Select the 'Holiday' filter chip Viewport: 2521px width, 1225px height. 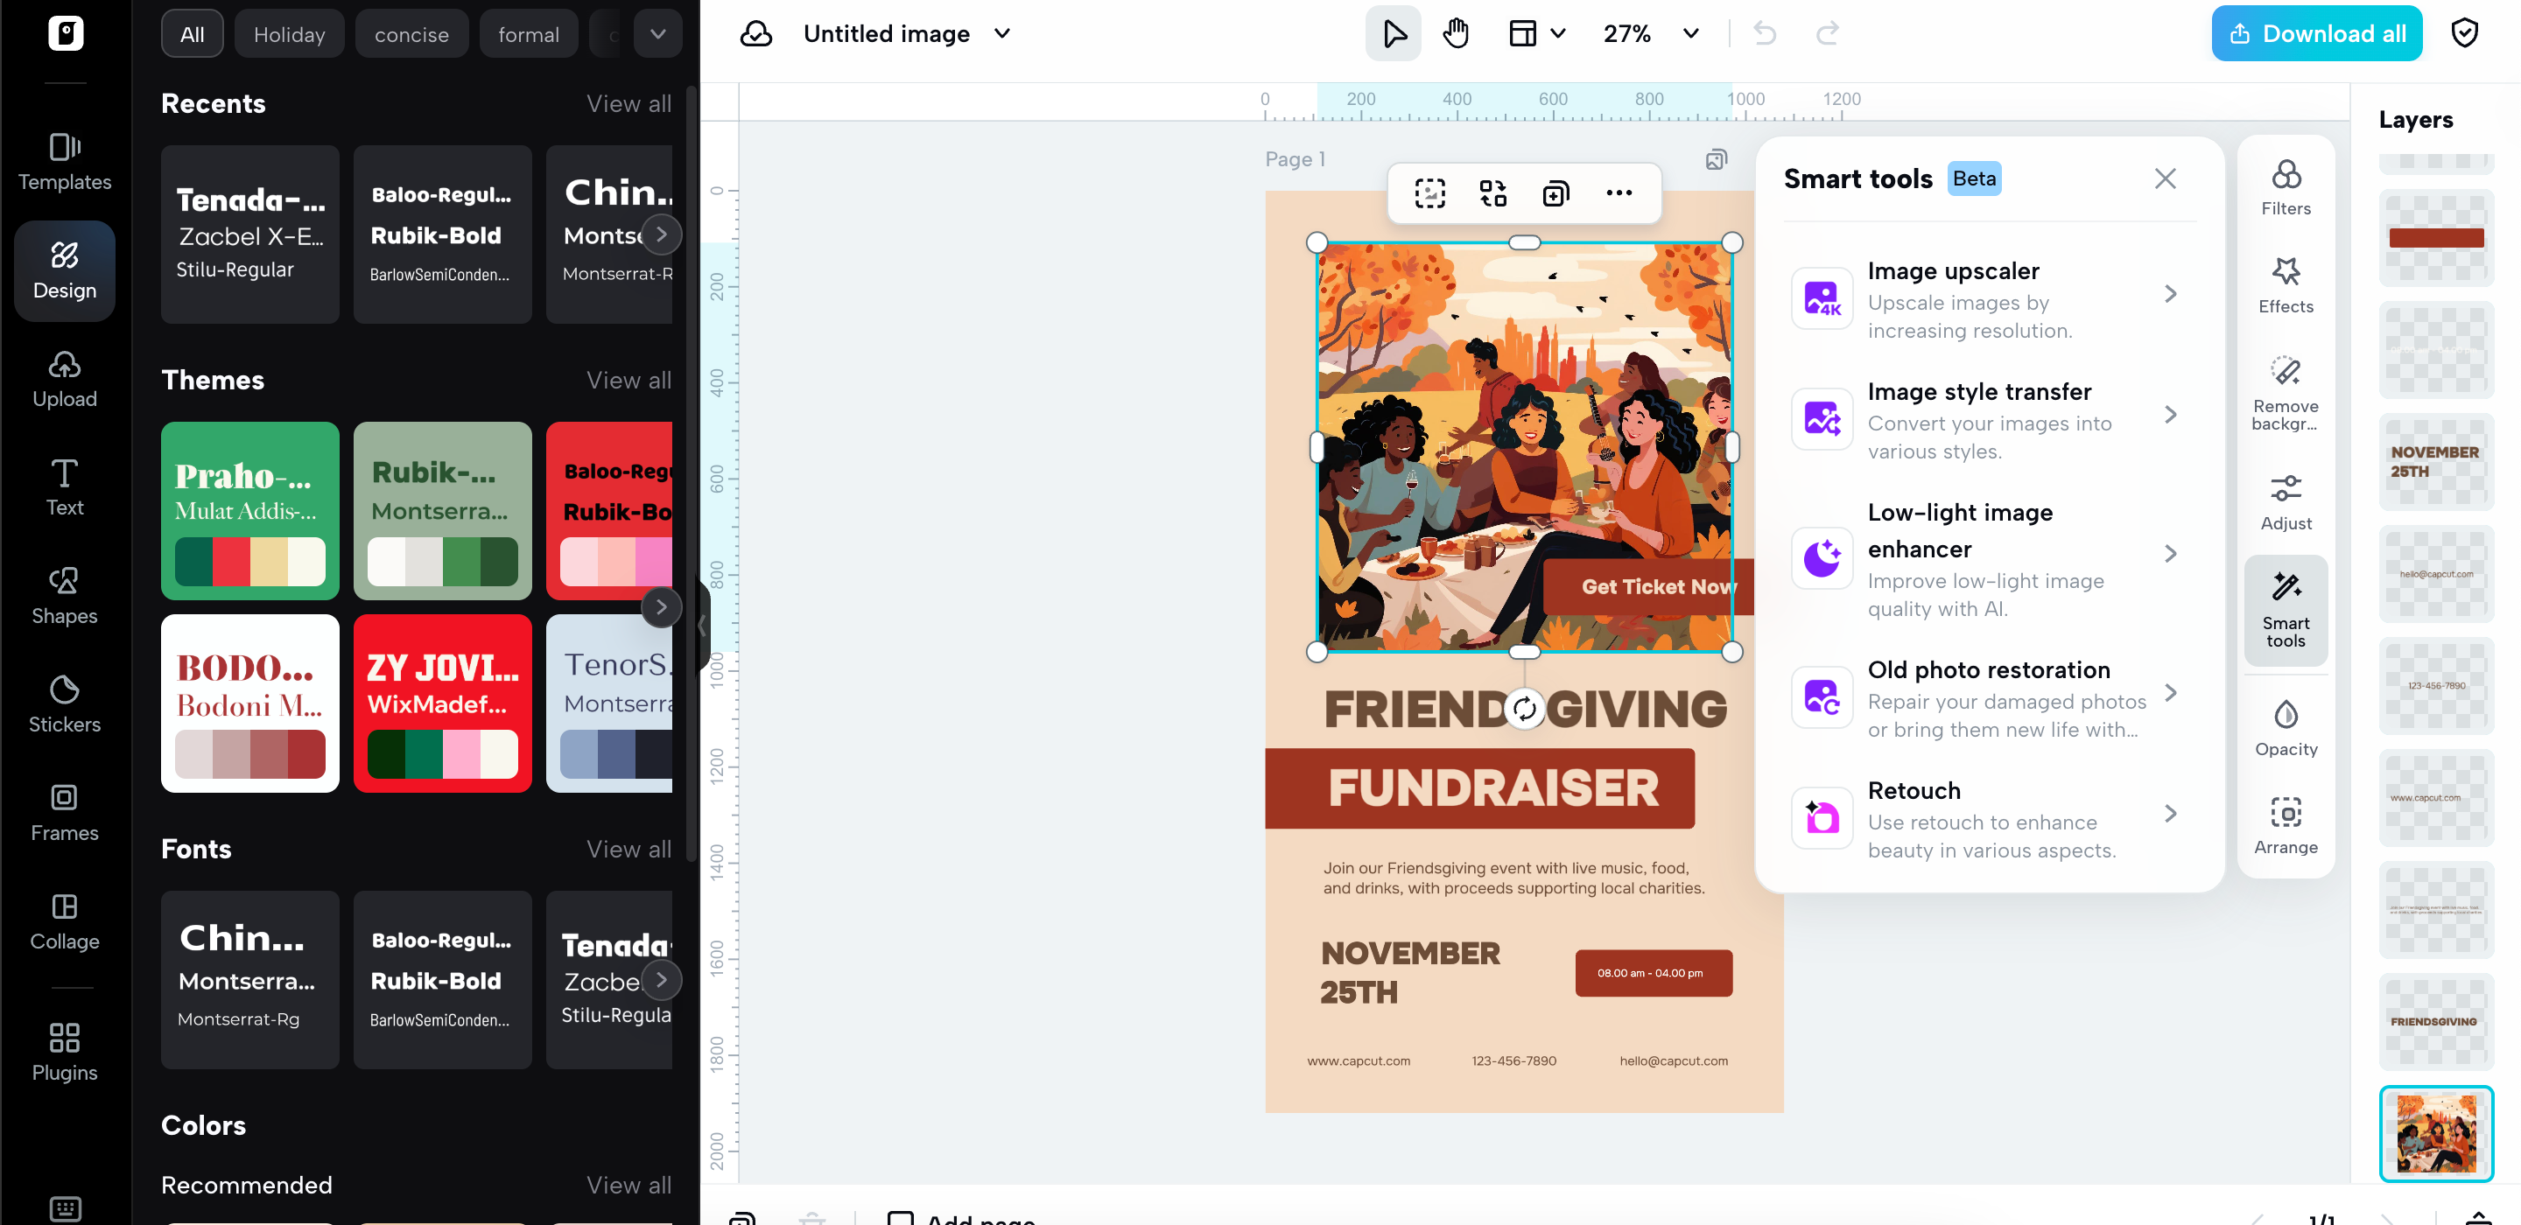289,34
